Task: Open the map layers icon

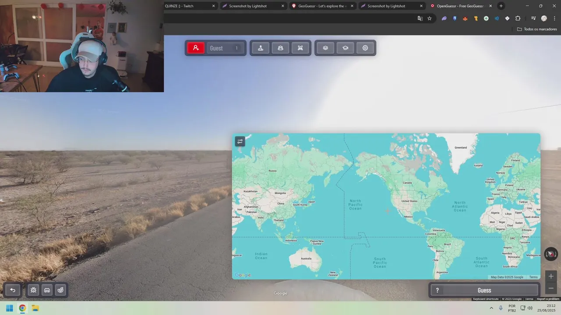Action: click(325, 48)
